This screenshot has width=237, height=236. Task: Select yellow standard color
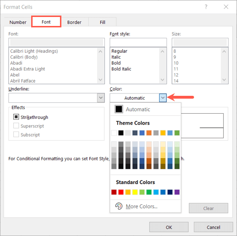click(x=135, y=192)
